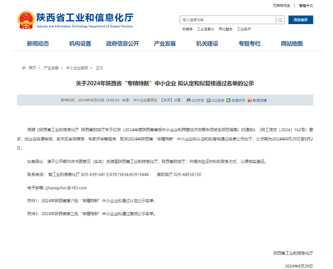The height and width of the screenshot is (269, 333).
Task: Open the 机构设置 menu
Action: click(80, 43)
